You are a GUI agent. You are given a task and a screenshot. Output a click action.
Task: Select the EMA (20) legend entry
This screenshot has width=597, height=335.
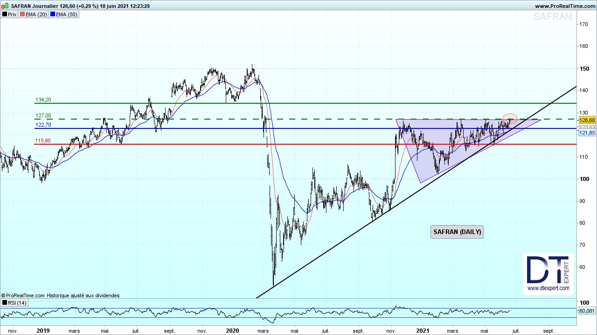pyautogui.click(x=34, y=14)
